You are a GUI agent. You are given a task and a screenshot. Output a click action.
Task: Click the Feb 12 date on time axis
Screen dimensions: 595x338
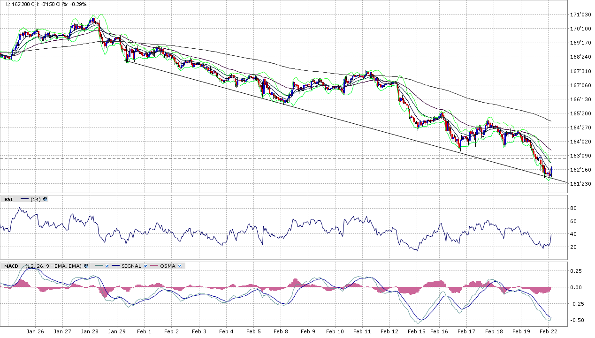pyautogui.click(x=389, y=331)
